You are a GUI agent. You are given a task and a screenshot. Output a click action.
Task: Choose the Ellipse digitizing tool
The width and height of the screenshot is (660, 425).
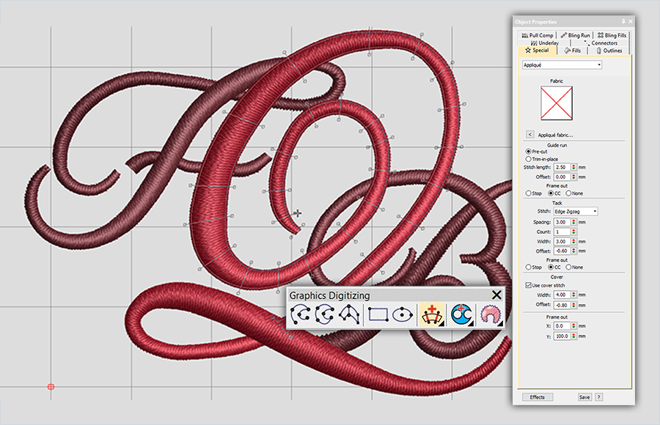click(x=401, y=315)
